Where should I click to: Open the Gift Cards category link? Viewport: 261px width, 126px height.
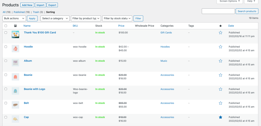pyautogui.click(x=166, y=33)
